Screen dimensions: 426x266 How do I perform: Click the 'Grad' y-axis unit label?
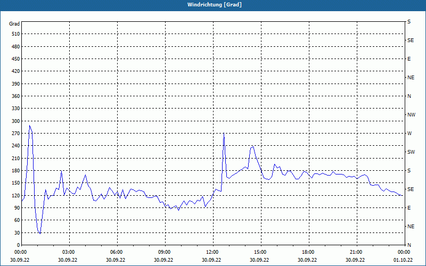point(14,23)
